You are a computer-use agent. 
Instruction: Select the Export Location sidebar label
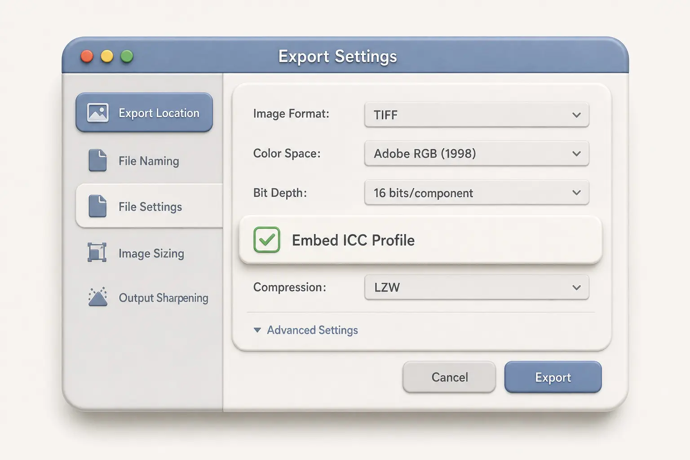(x=159, y=113)
